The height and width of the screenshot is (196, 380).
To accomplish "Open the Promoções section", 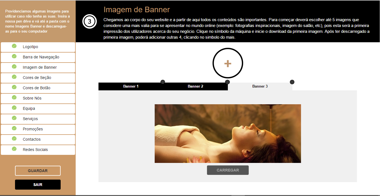I will 38,129.
